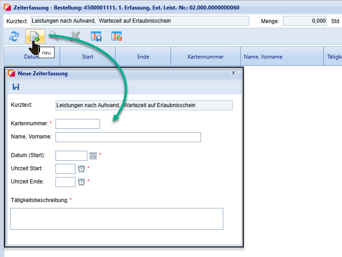Sort by the Start column header

pos(87,57)
